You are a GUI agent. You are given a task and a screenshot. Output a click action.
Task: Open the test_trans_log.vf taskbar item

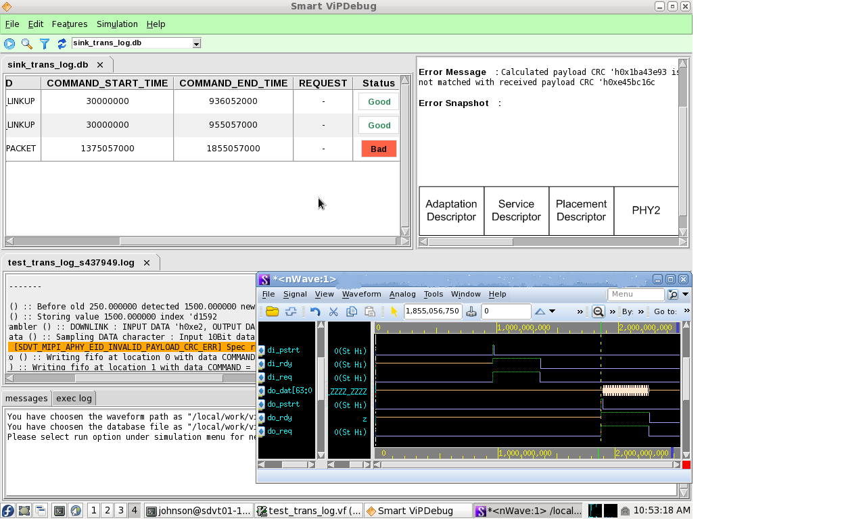tap(309, 511)
